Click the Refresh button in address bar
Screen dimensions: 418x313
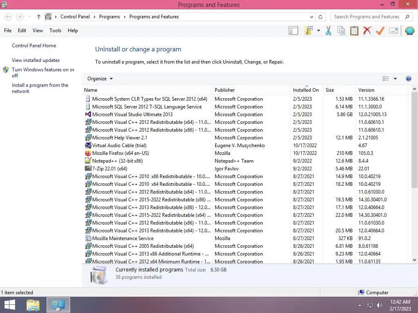[320, 17]
